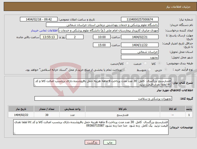Click the تاریخ نیاز column header
This screenshot has width=197, height=149.
(21, 109)
